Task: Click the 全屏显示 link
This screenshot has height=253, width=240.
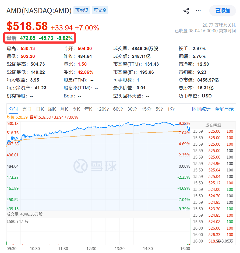Action: (224, 109)
